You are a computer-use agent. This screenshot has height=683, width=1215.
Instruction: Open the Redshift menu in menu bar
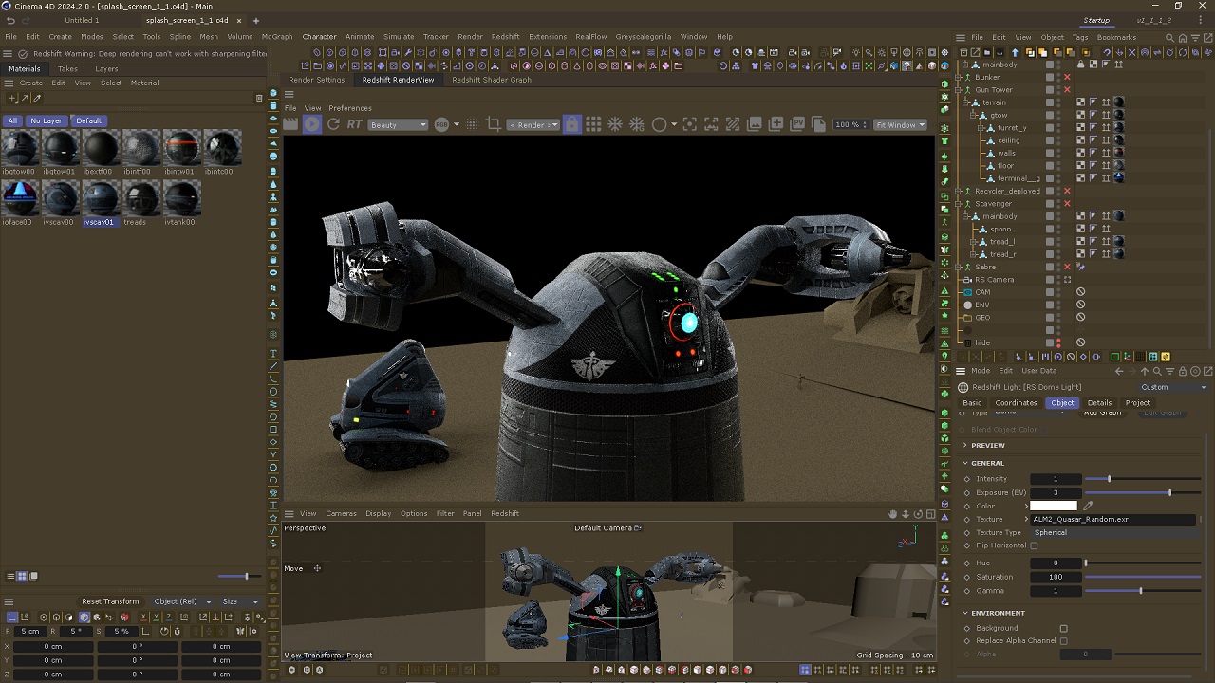(x=505, y=37)
